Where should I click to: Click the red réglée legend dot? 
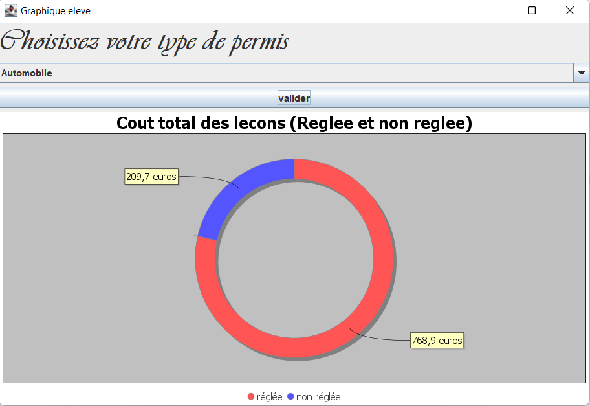coord(252,397)
